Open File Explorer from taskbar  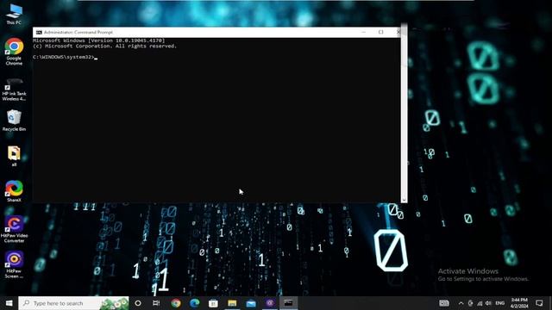[x=232, y=303]
